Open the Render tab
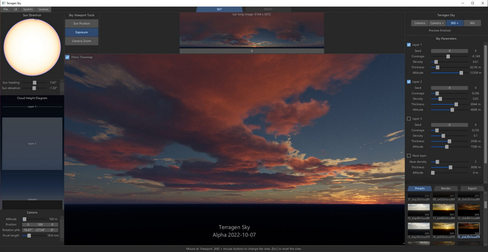The image size is (488, 252). pyautogui.click(x=446, y=188)
